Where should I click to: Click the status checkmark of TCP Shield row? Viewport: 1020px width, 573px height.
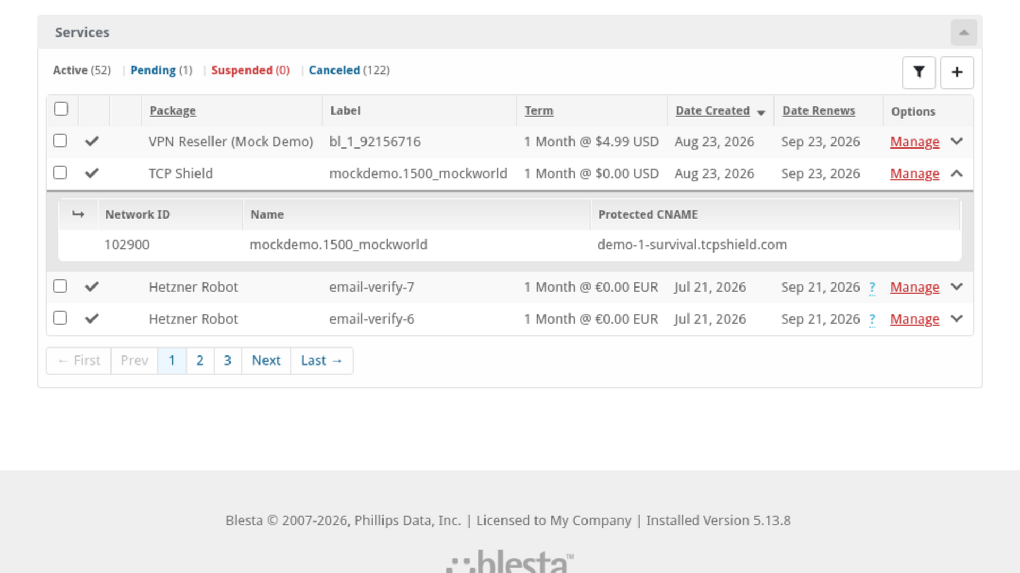pos(92,173)
